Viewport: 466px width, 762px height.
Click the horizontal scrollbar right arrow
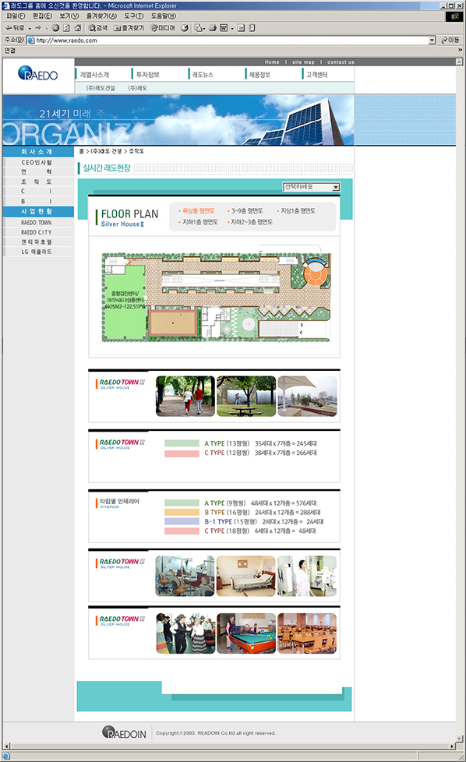(x=453, y=746)
